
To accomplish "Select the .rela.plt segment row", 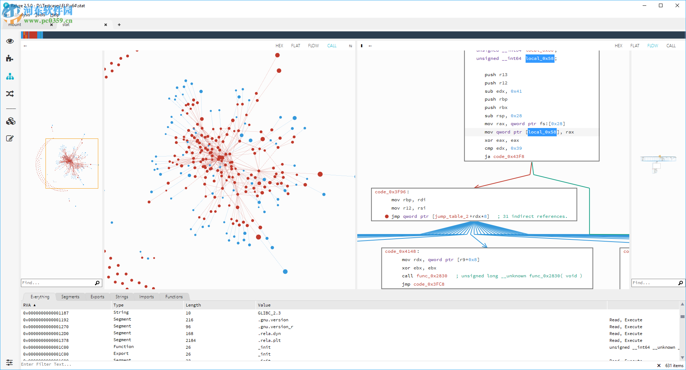I will [x=350, y=340].
